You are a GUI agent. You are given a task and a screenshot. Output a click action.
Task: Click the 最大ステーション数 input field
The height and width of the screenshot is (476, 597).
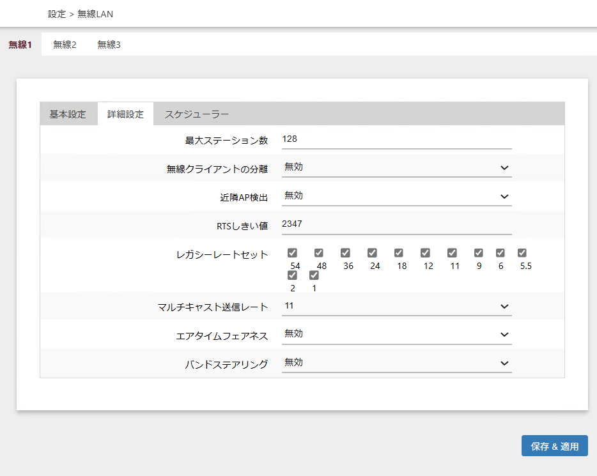pos(396,139)
